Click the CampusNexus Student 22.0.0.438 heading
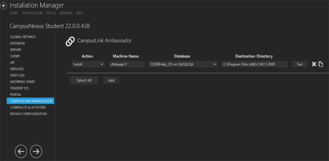This screenshot has width=329, height=161. (x=50, y=26)
